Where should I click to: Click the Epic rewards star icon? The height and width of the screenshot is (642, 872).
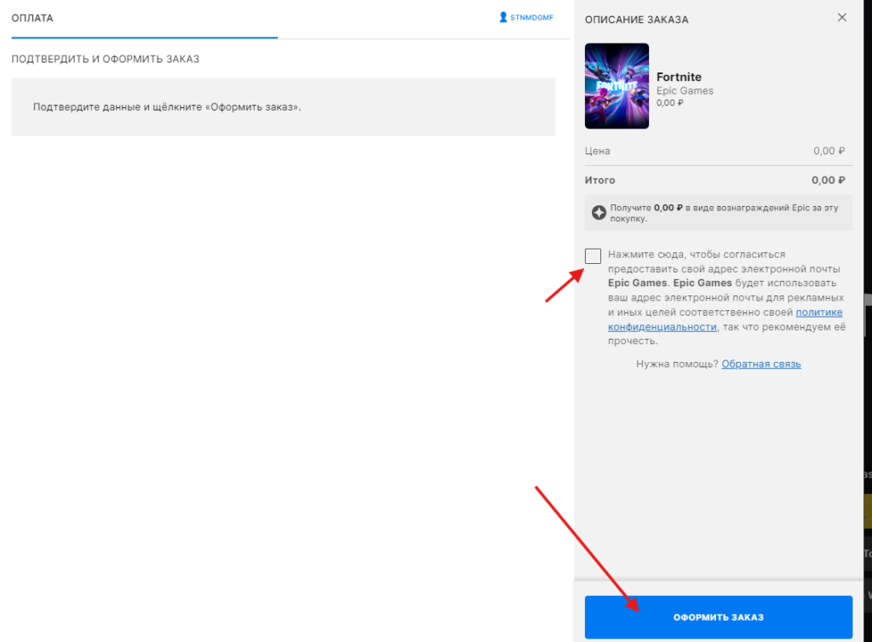tap(599, 213)
